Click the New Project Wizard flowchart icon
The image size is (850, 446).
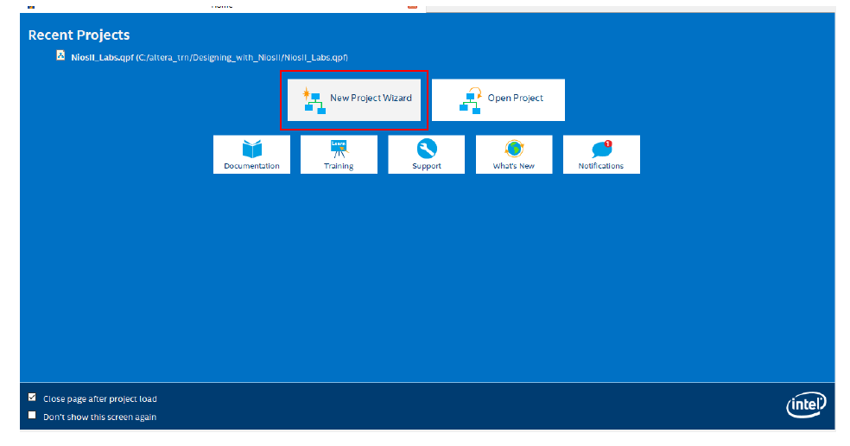click(314, 100)
